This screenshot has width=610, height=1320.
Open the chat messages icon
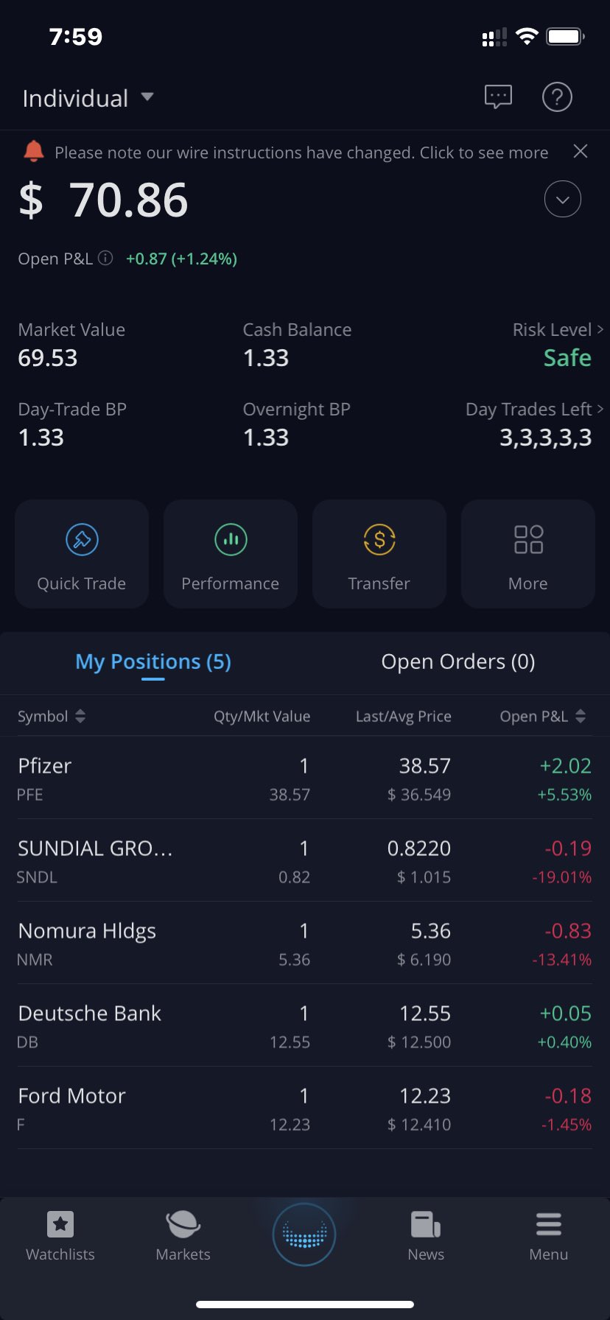click(498, 96)
